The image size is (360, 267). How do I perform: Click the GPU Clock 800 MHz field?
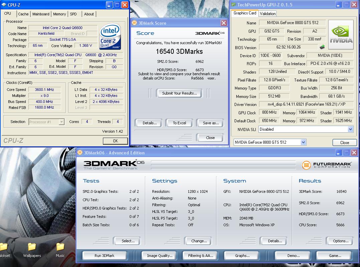(269, 112)
